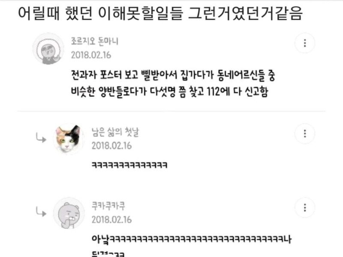
Task: Open the profile of username 조르지오 돈마니
Action: pos(94,41)
